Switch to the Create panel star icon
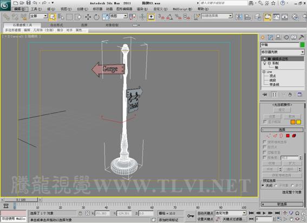Image resolution: width=307 pixels, height=223 pixels. [x=263, y=37]
